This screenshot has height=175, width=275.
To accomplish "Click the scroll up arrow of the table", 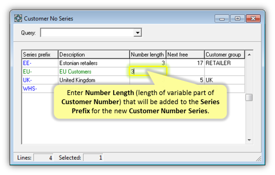I will [x=249, y=55].
